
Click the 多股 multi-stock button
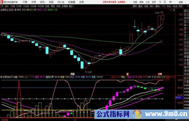tap(146, 6)
